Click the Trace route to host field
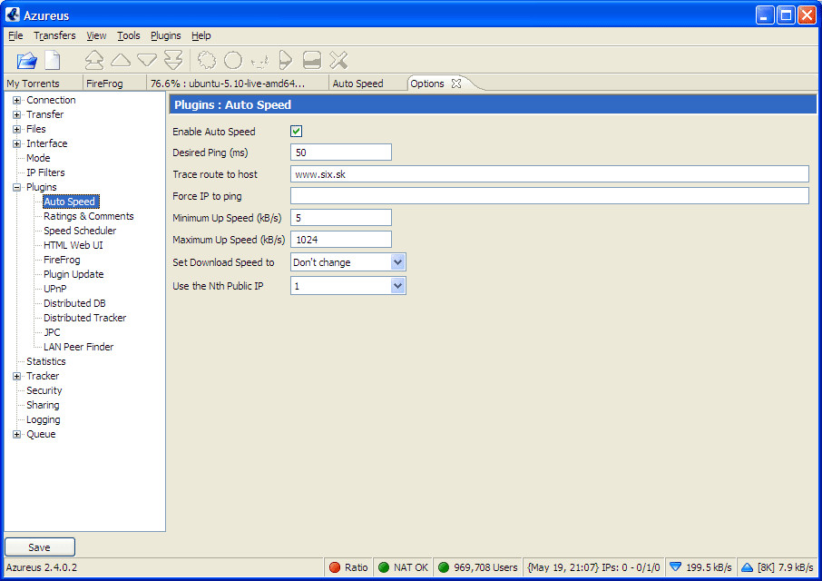822x581 pixels. click(x=550, y=174)
